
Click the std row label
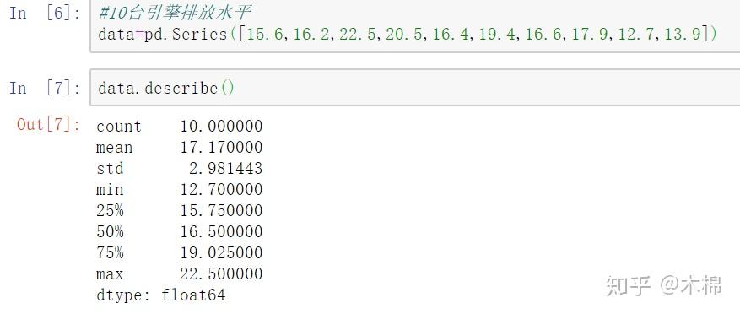pos(110,169)
